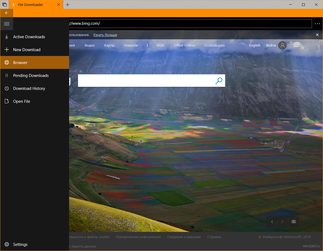Click the URL address bar
The width and height of the screenshot is (323, 251).
tap(190, 24)
